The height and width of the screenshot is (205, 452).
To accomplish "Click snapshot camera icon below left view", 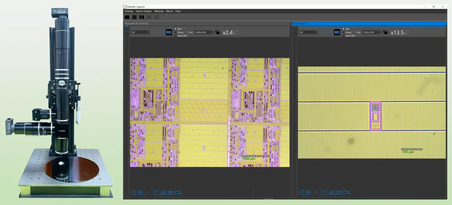I will pos(171,192).
